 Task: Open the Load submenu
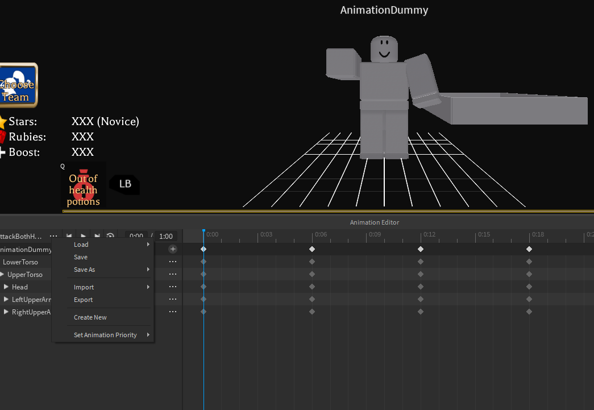[103, 245]
